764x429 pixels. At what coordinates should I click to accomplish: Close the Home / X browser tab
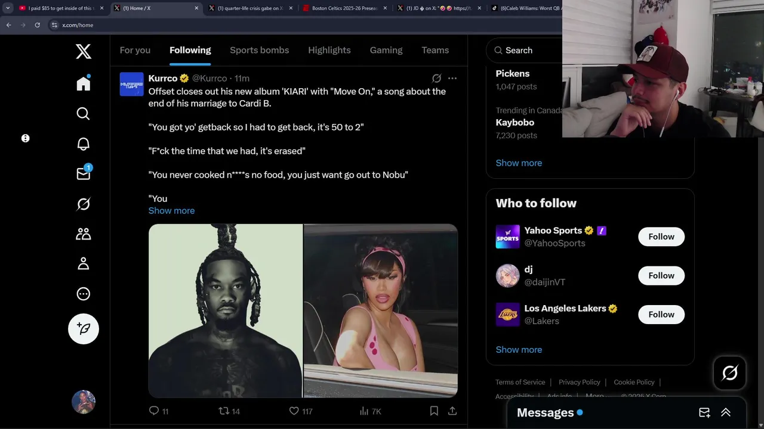click(x=196, y=8)
